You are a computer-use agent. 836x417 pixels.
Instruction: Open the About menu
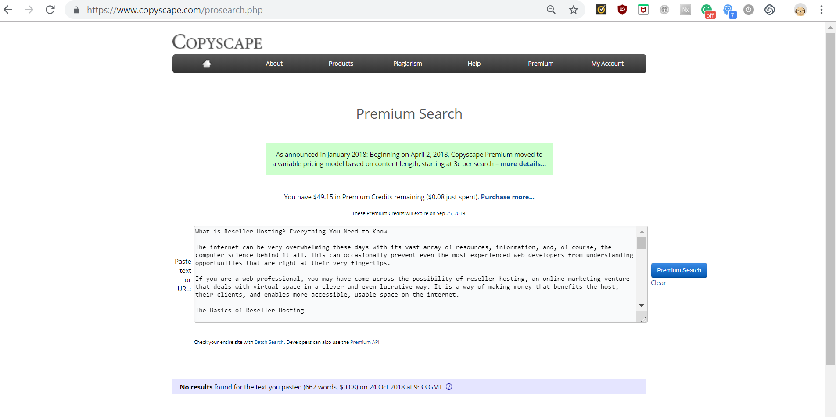coord(274,64)
